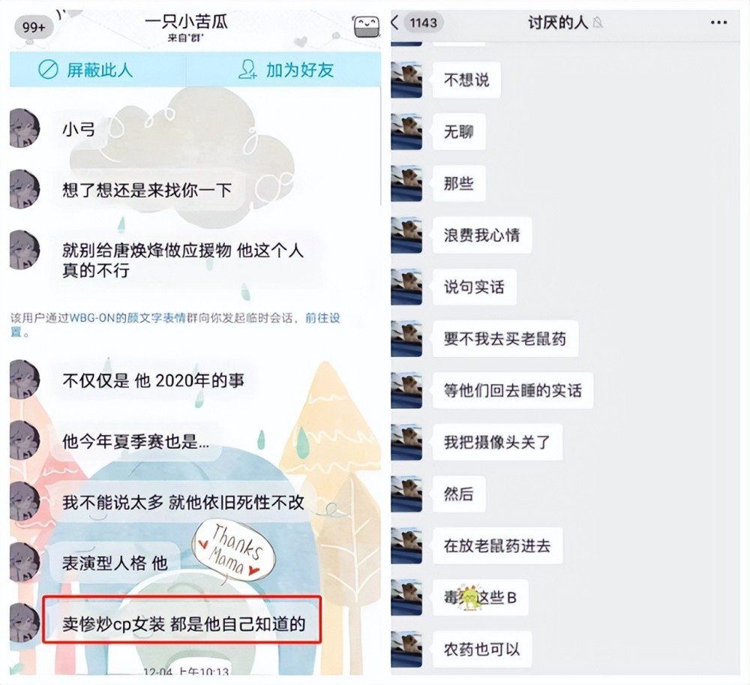Open the chat title 讨厌的人
Screen dimensions: 750x685
(x=558, y=23)
